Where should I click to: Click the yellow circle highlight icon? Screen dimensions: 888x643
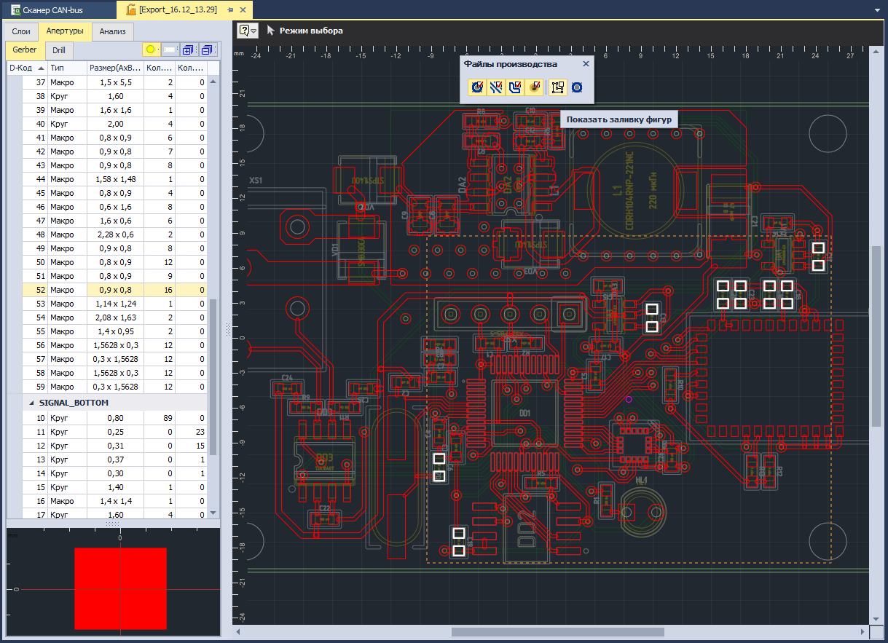[x=151, y=50]
